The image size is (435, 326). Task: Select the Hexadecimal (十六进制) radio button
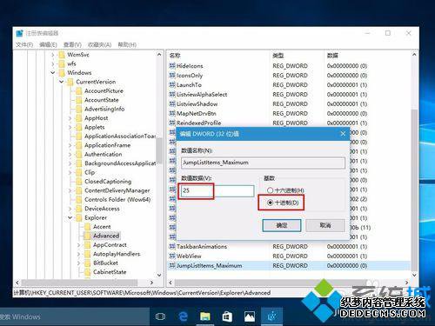tap(270, 190)
